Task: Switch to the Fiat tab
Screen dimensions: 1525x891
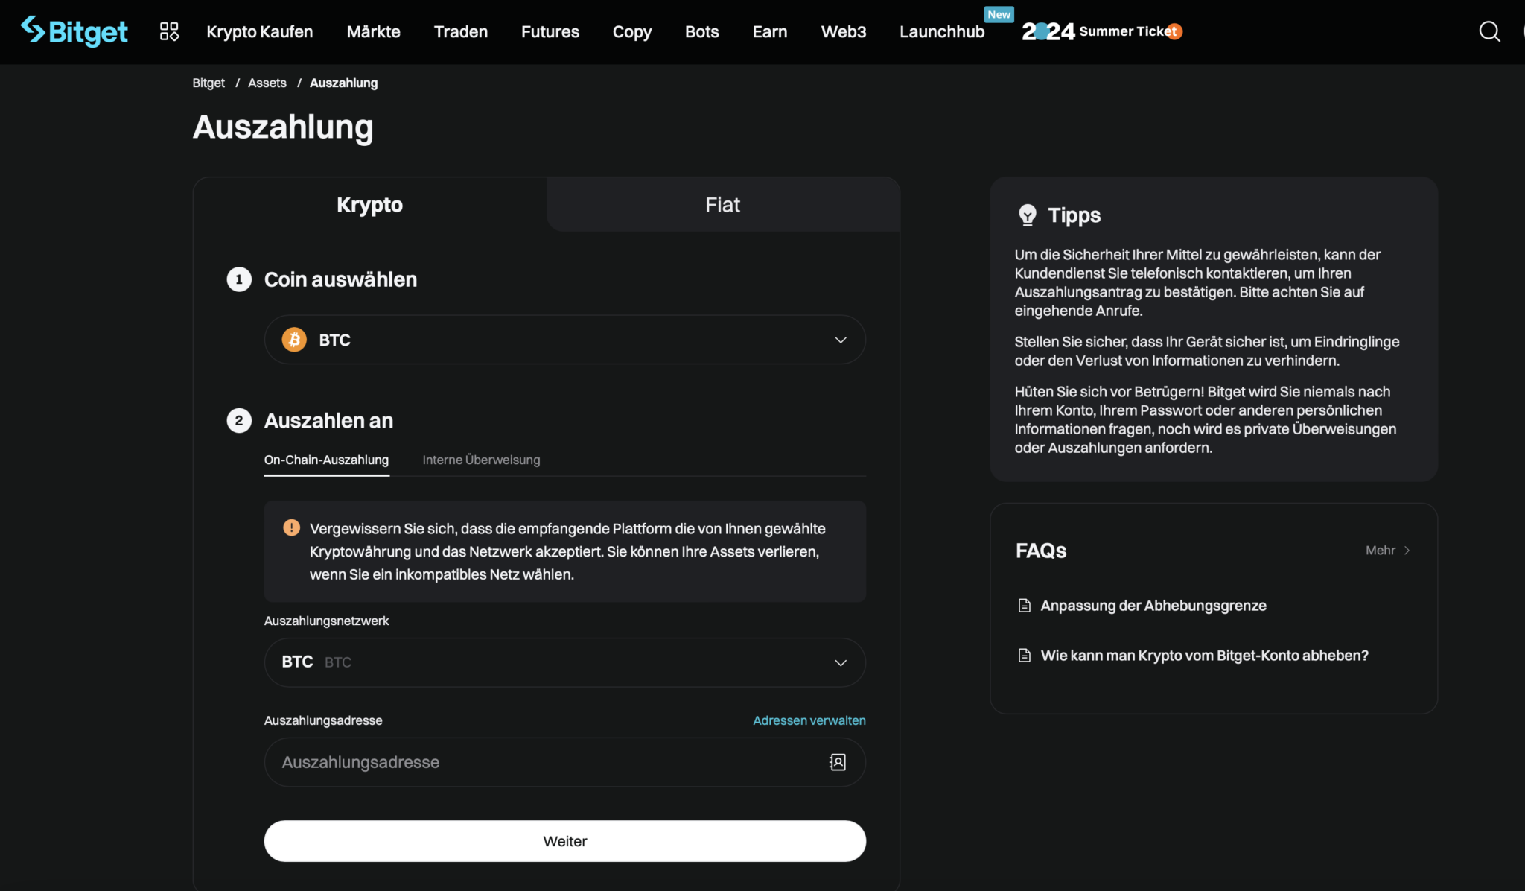Action: [722, 205]
